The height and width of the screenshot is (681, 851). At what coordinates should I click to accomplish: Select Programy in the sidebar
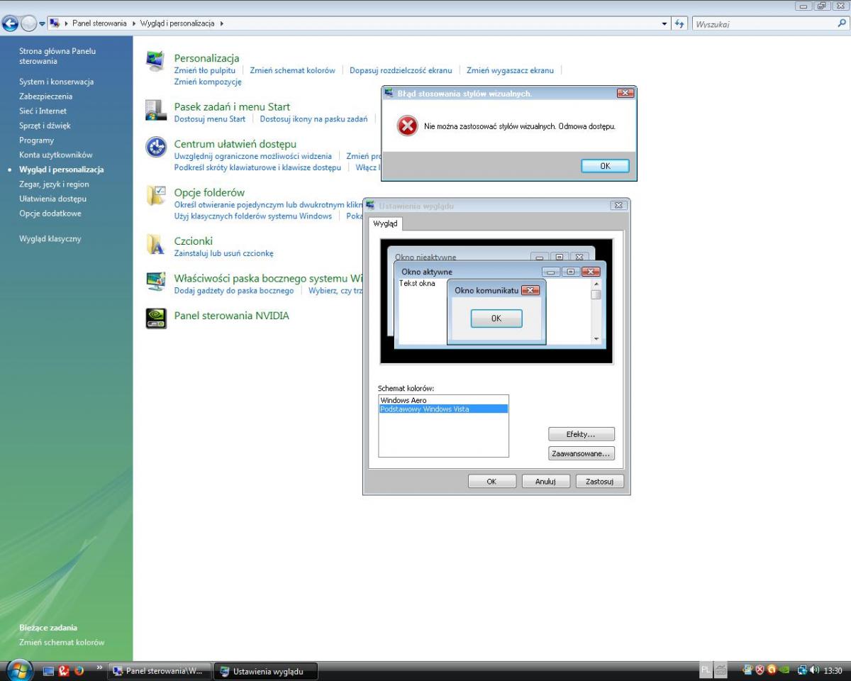coord(36,140)
